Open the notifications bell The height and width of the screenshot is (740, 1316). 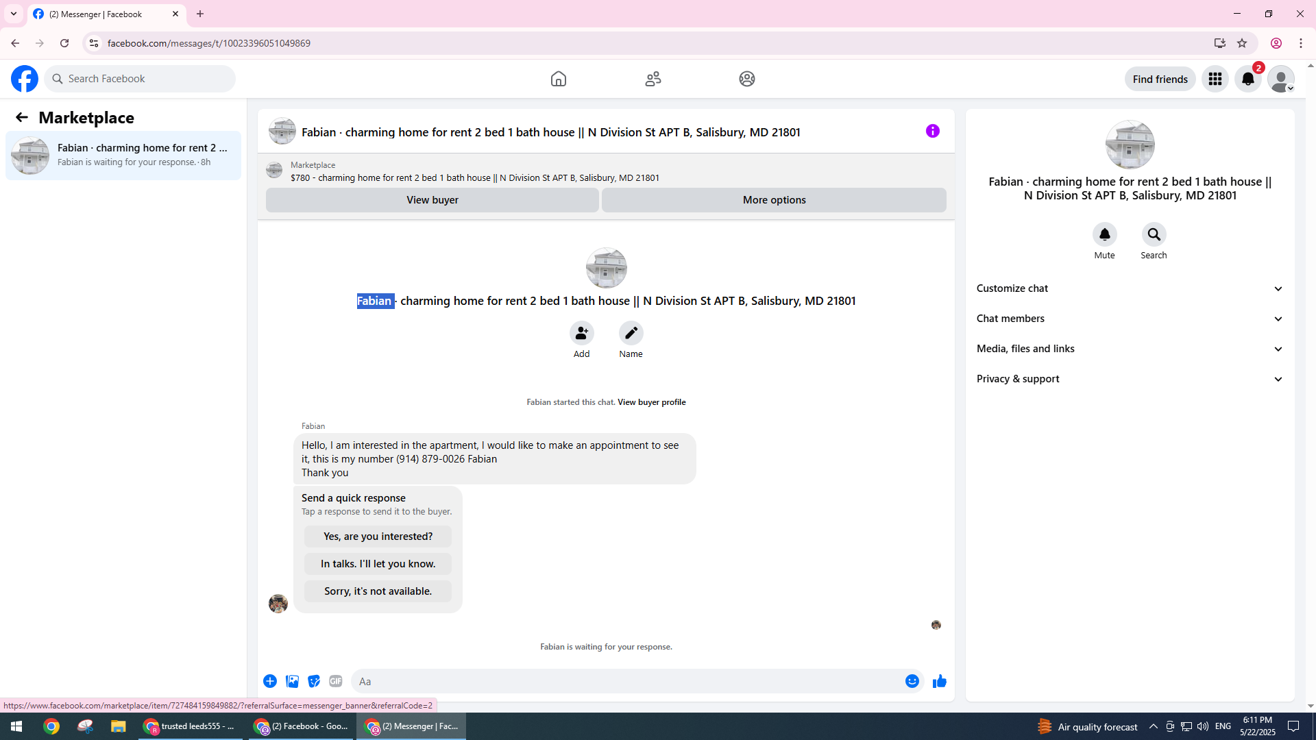[1248, 79]
